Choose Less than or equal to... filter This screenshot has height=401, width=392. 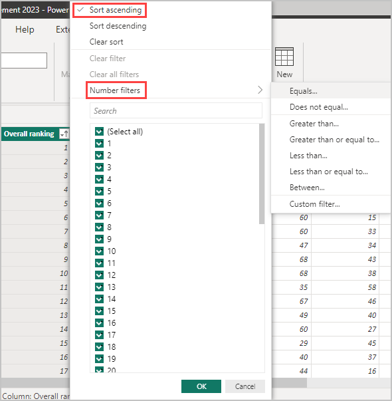pos(329,172)
